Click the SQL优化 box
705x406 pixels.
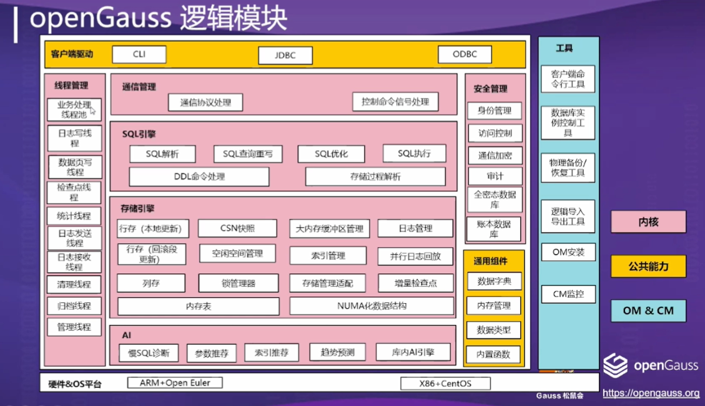pos(331,154)
